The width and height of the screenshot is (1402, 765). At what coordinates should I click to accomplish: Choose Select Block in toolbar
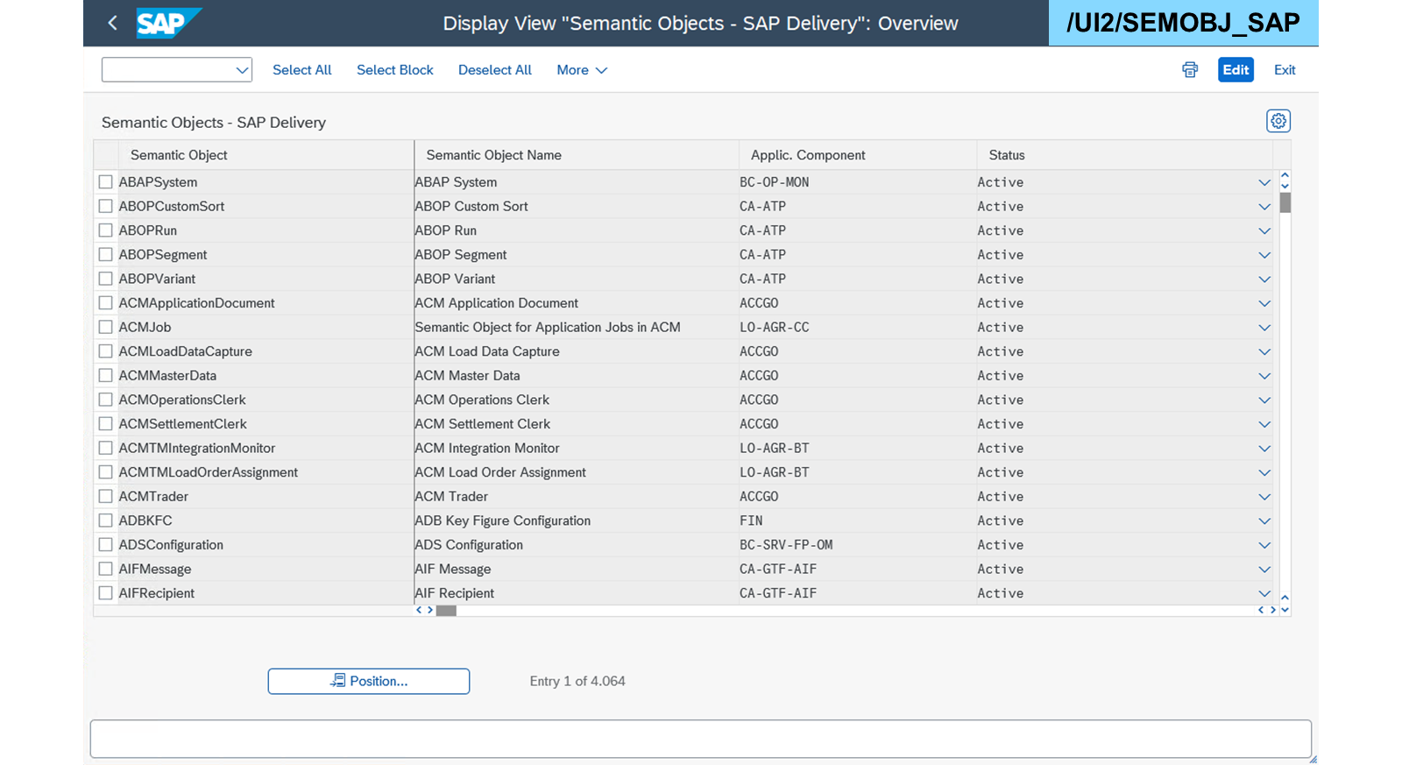(x=394, y=70)
